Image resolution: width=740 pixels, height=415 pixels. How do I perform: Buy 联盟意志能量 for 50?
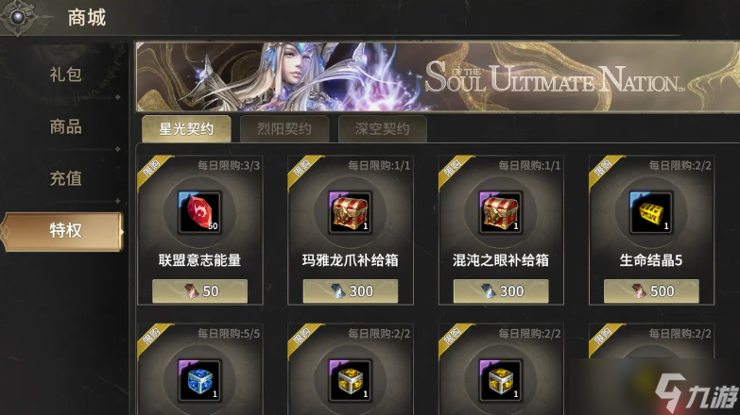click(x=199, y=291)
